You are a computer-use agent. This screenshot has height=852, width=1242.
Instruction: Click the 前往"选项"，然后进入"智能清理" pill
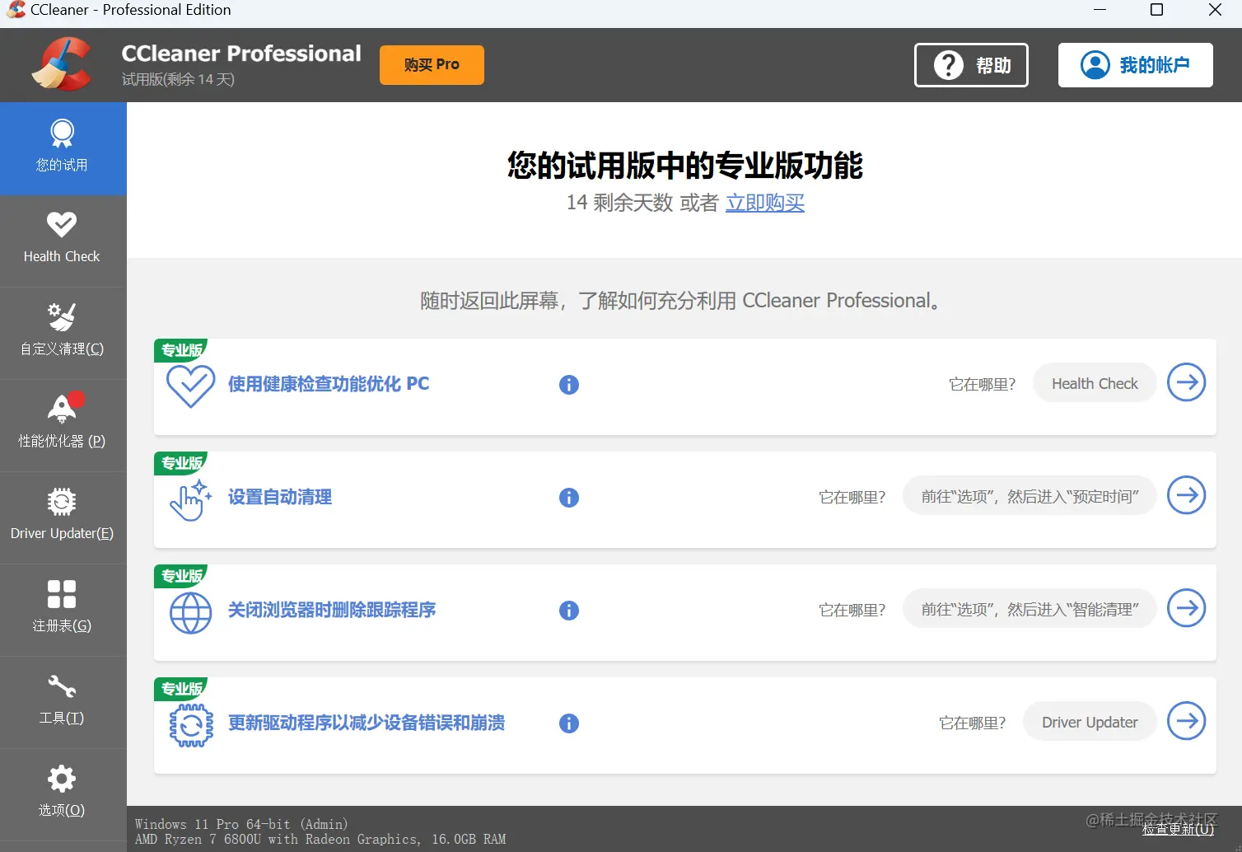[x=1030, y=609]
